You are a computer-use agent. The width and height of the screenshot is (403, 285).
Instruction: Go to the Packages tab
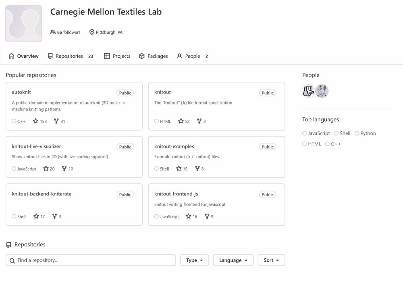point(154,56)
